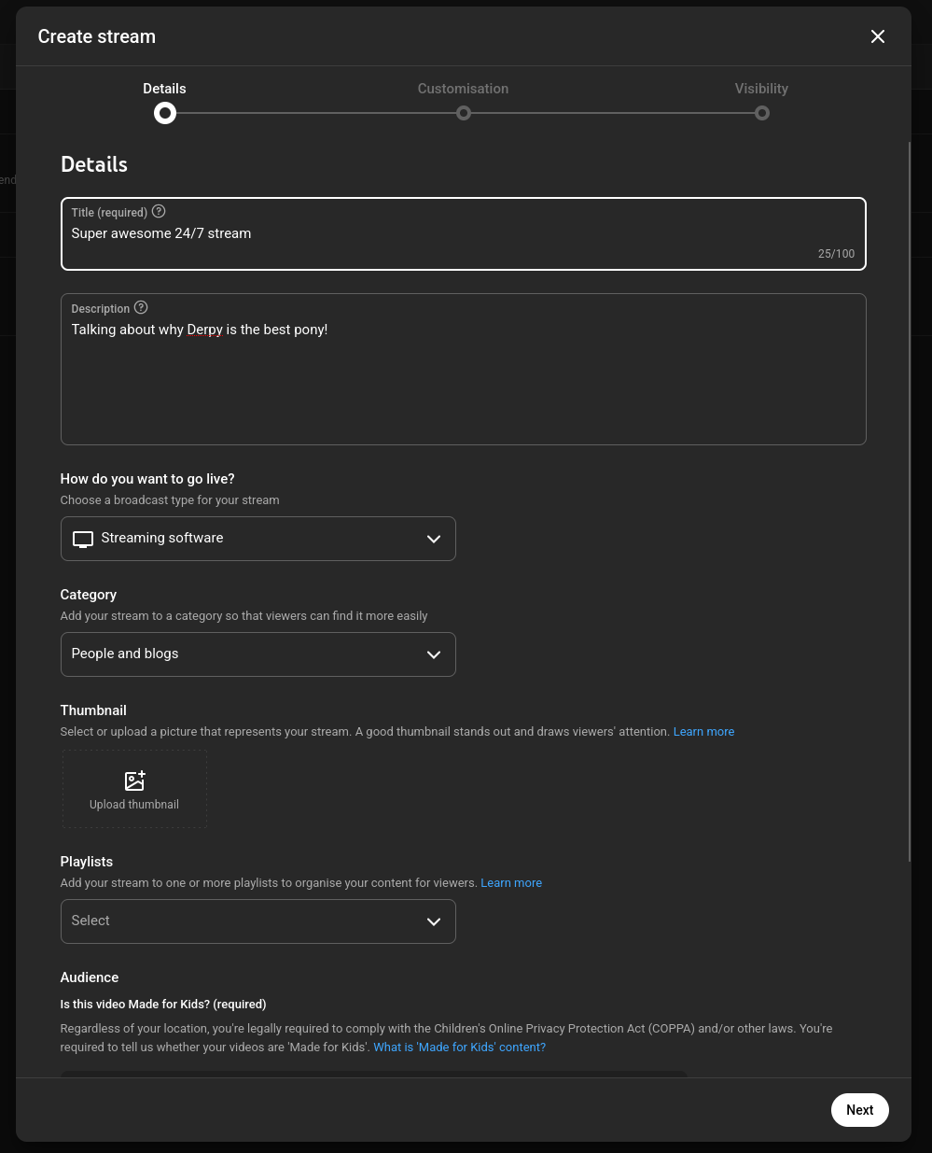The width and height of the screenshot is (932, 1153).
Task: Switch to the Customisation tab
Action: (463, 89)
